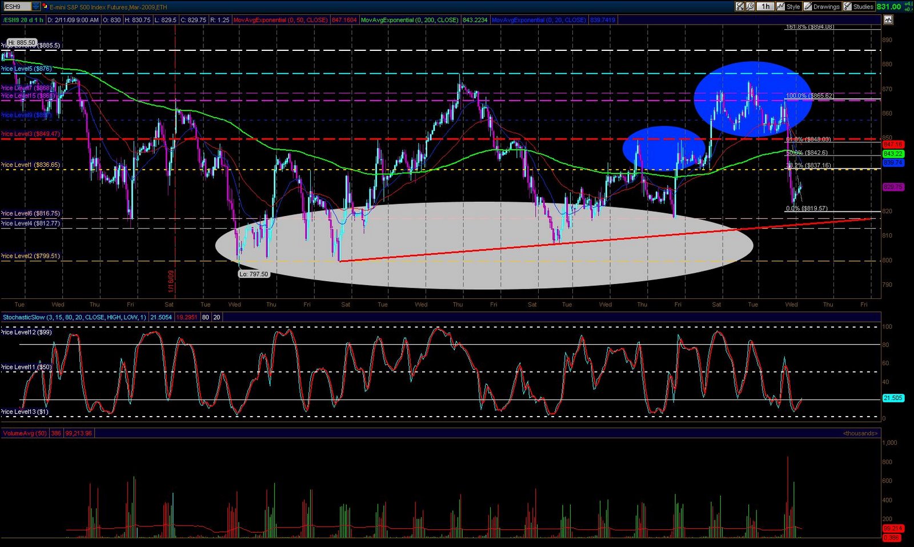Click the cyan 21.505 stochastic axis tag

[893, 398]
